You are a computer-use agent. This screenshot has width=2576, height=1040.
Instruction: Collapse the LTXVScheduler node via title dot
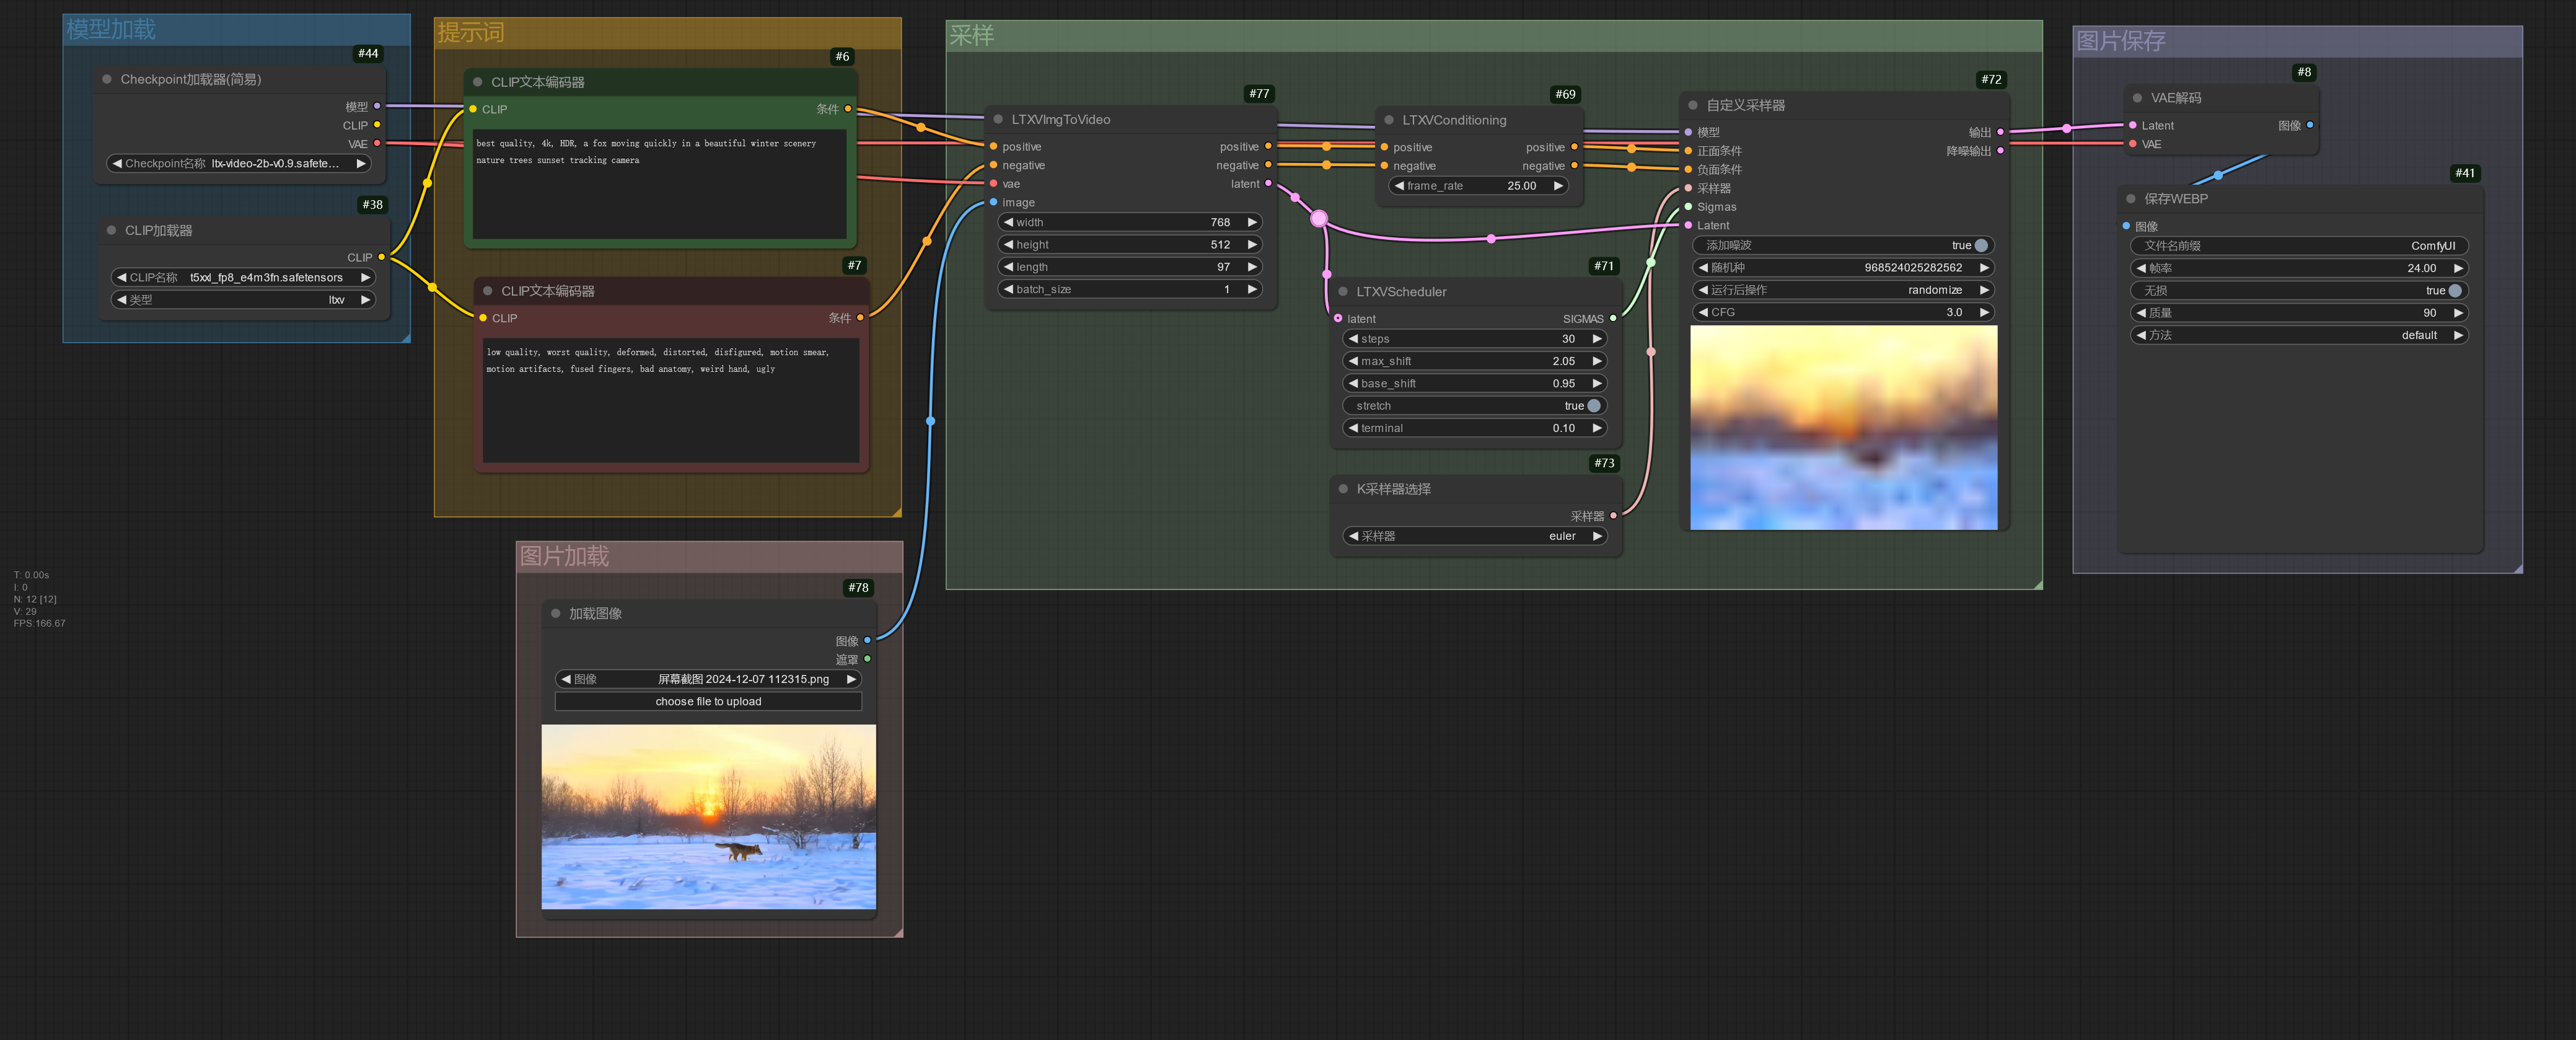1342,292
